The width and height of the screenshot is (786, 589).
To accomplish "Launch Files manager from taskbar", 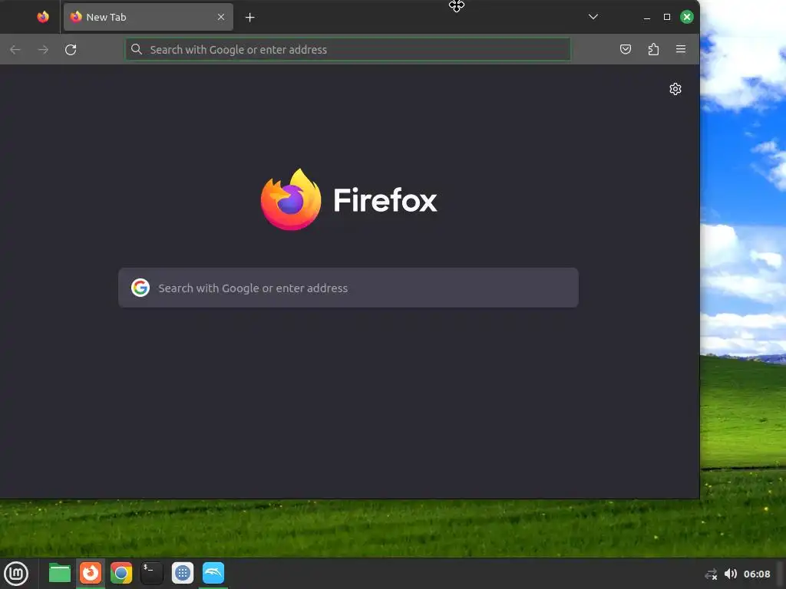I will tap(60, 573).
